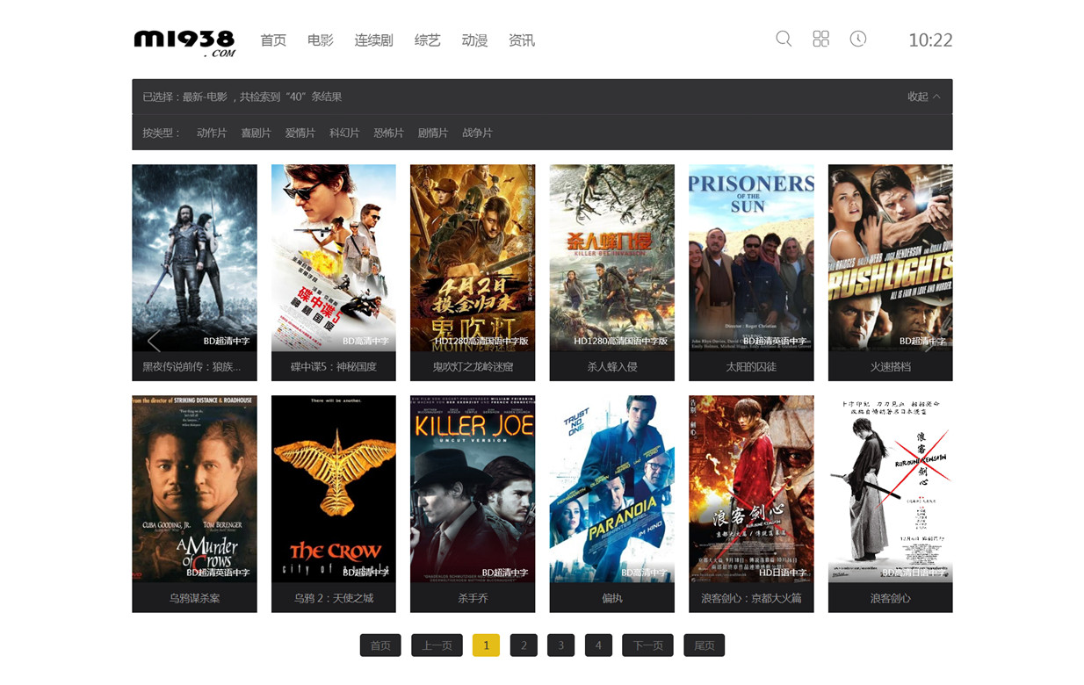1084x685 pixels.
Task: Click the title text 偏执
Action: point(612,598)
